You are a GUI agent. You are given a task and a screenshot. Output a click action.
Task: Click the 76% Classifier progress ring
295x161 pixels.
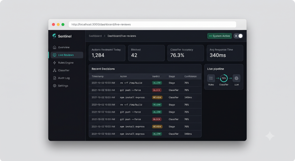tap(224, 78)
